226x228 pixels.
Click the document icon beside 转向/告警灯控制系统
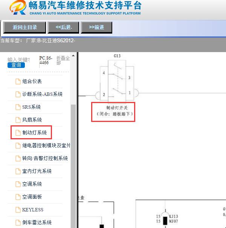pos(18,158)
